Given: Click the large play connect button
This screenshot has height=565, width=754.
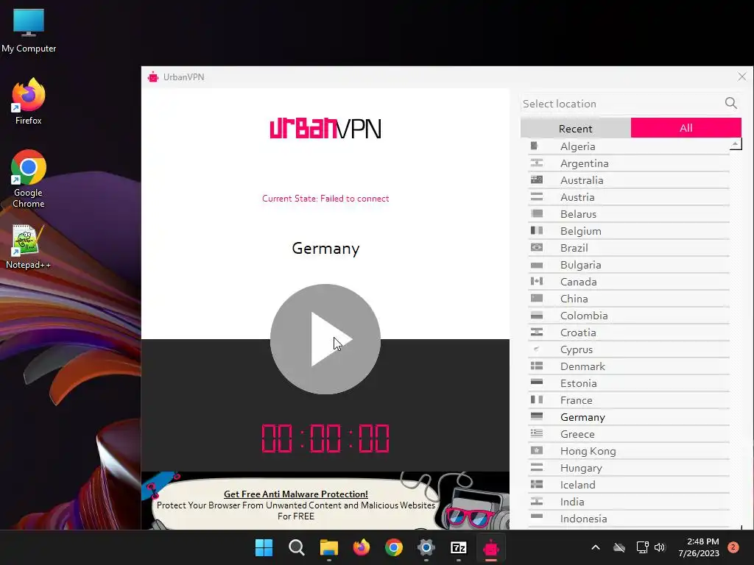Looking at the screenshot, I should 325,339.
